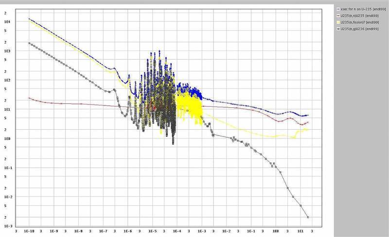The image size is (389, 237).
Task: Click the 1E4 label on the y-axis
Action: pyautogui.click(x=7, y=21)
